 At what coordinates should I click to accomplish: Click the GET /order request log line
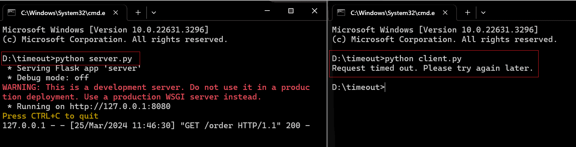156,125
